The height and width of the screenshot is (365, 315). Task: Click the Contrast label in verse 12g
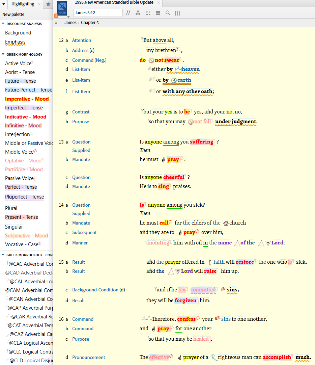(81, 112)
